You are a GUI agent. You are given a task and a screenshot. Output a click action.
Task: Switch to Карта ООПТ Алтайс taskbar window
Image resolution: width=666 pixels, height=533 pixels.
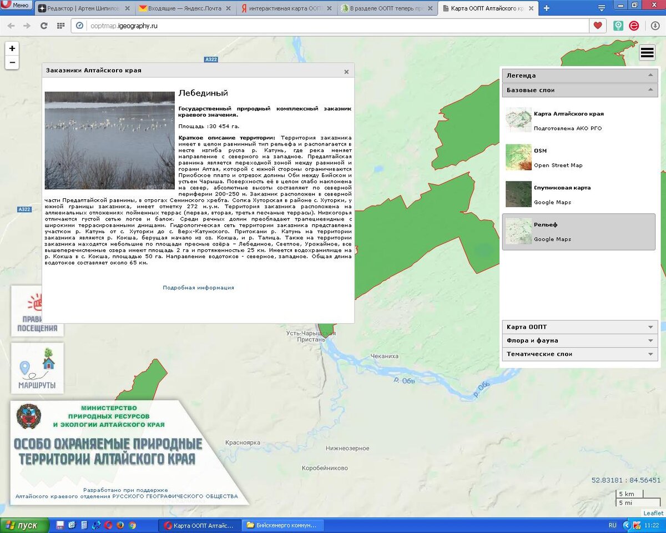click(200, 525)
